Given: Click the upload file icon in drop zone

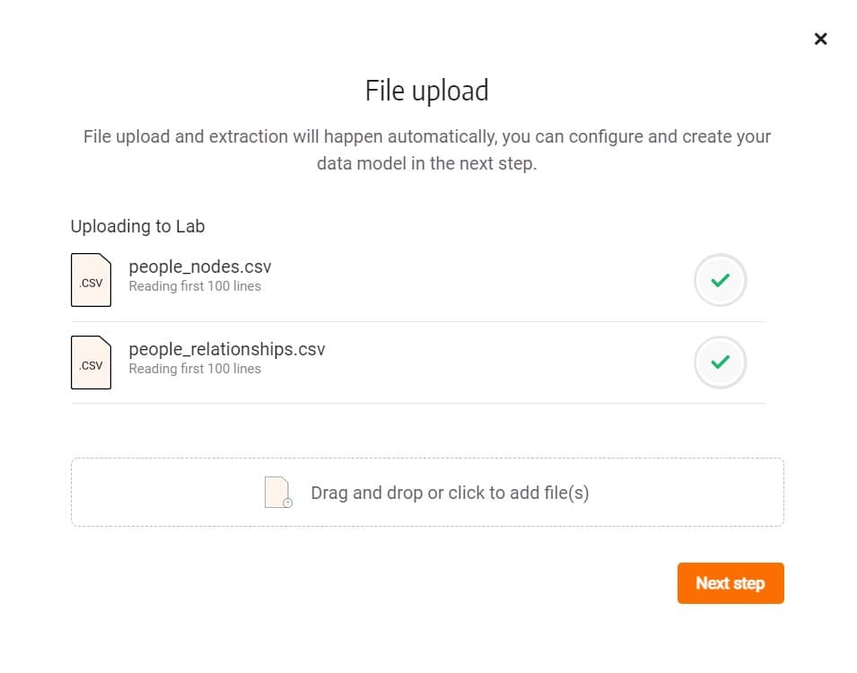Looking at the screenshot, I should [278, 492].
